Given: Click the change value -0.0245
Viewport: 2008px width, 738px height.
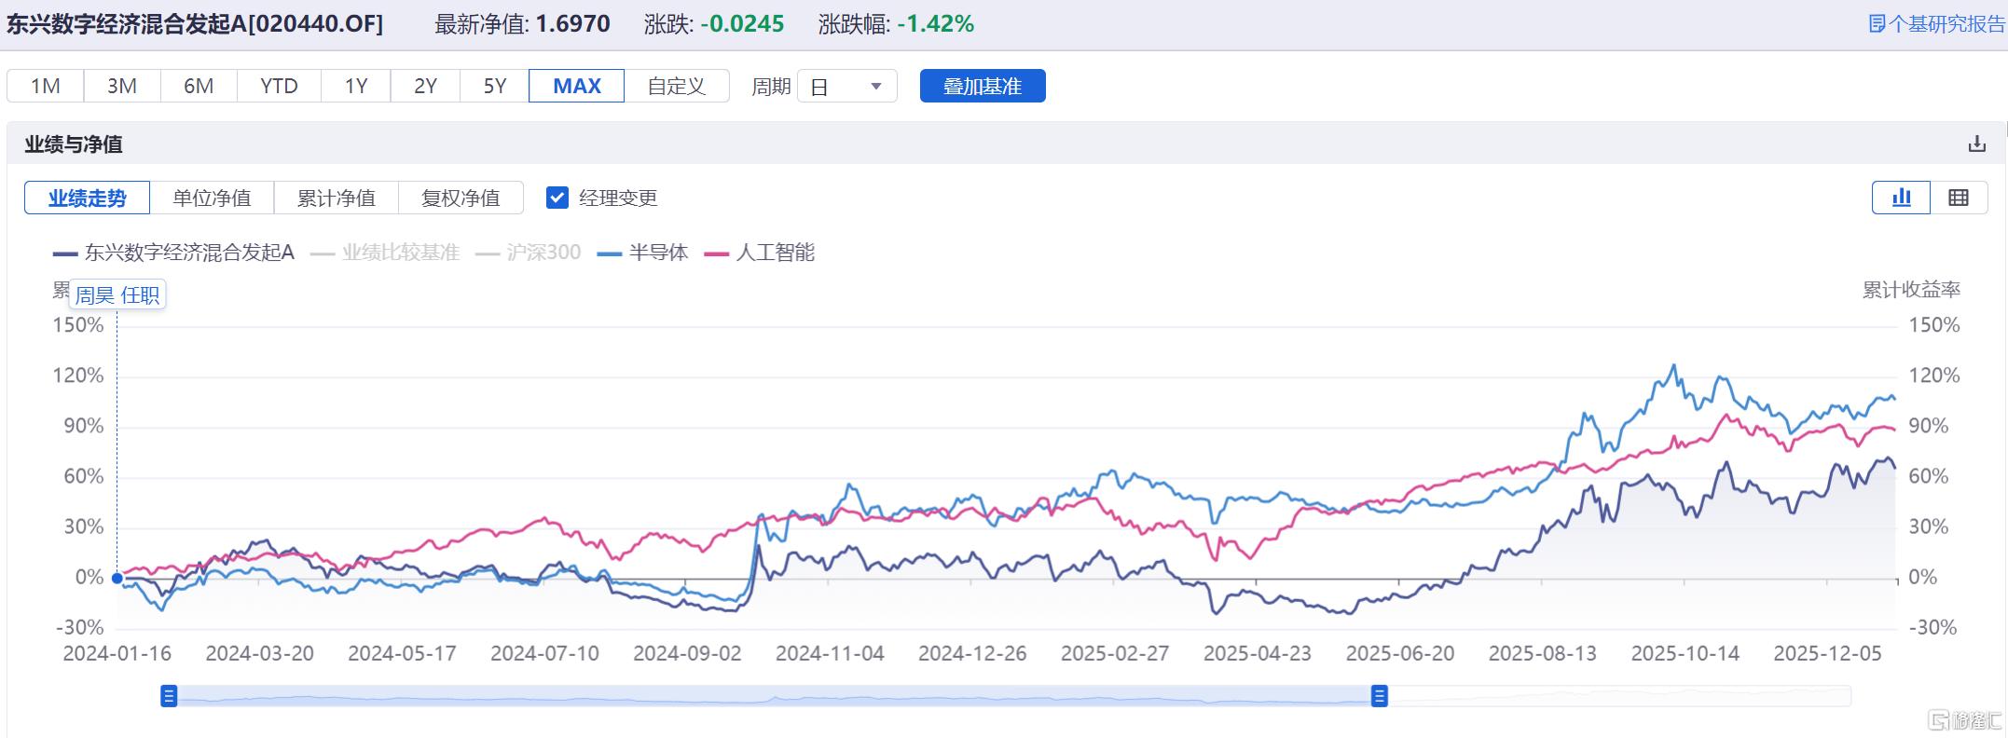Looking at the screenshot, I should point(743,24).
